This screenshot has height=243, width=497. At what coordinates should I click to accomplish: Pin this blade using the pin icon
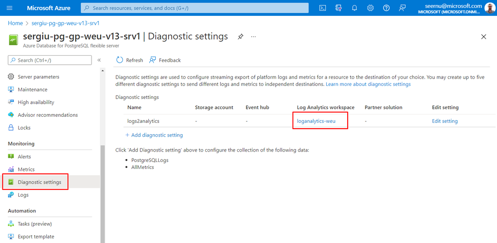coord(241,37)
